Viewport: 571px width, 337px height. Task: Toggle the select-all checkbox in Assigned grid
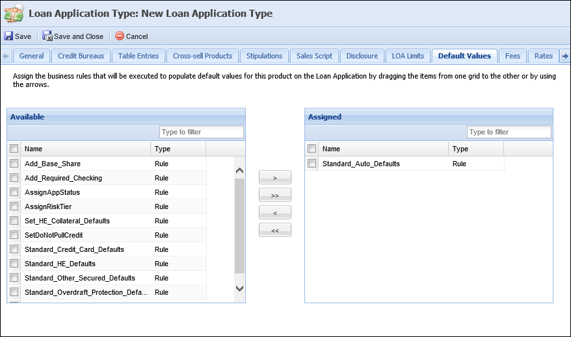click(x=312, y=148)
